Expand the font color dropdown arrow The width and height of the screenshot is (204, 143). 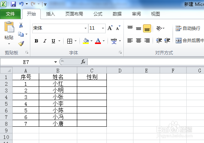click(x=104, y=41)
